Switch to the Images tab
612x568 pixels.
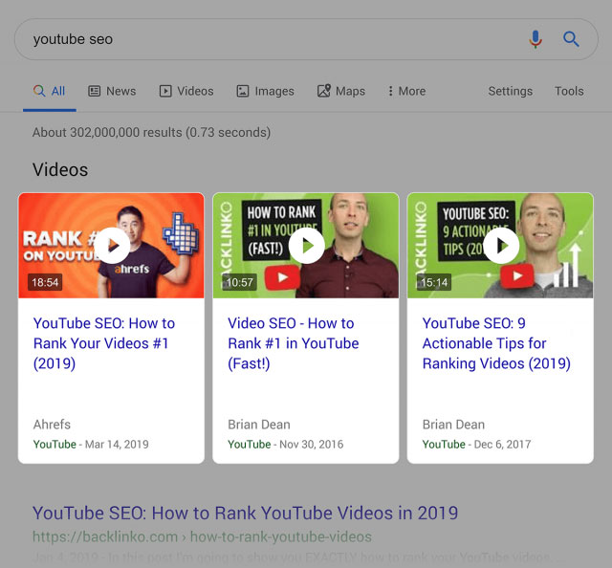266,91
